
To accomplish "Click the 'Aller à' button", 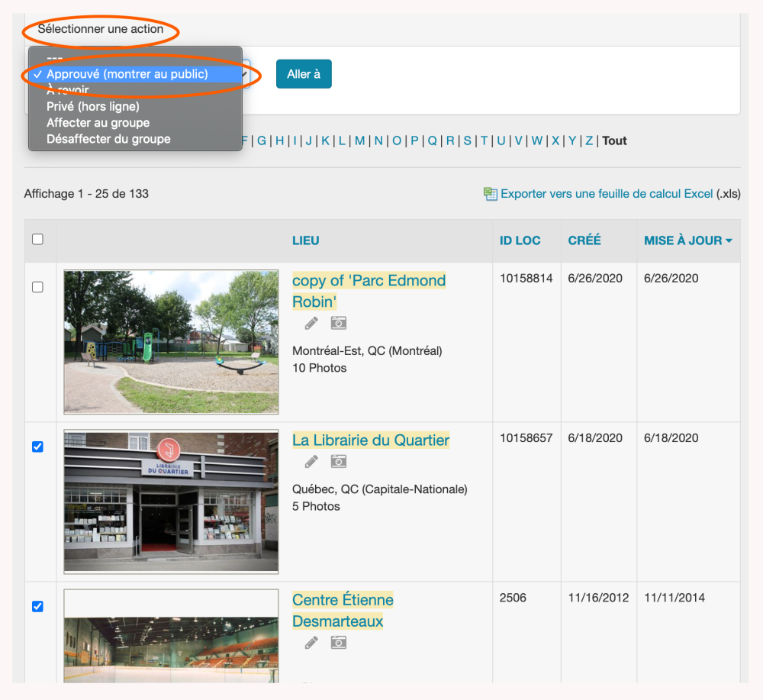I will pos(304,74).
